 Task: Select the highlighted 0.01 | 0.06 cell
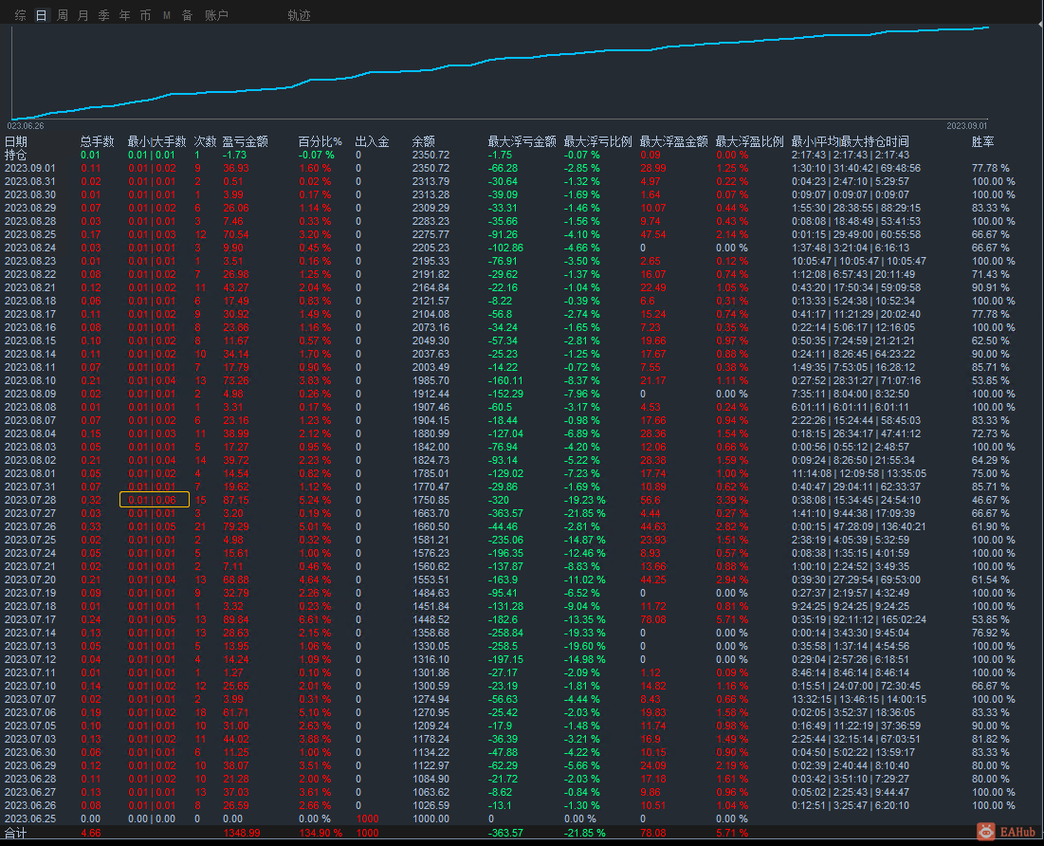pyautogui.click(x=154, y=500)
